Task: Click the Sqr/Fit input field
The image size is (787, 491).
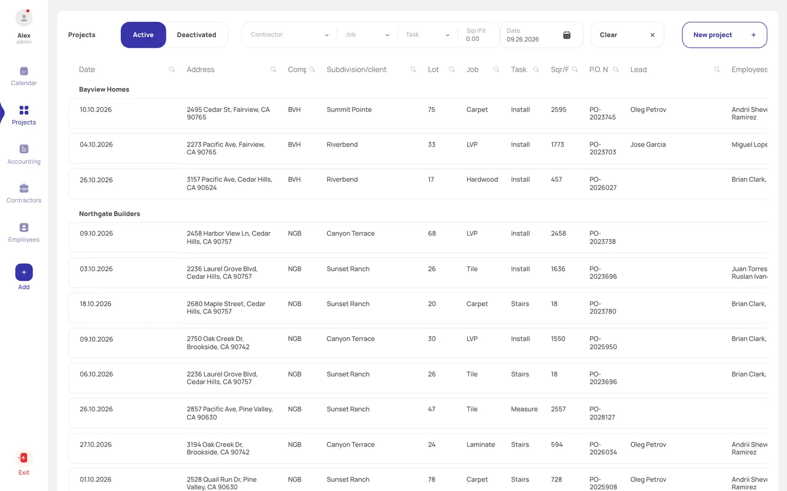Action: [x=478, y=35]
